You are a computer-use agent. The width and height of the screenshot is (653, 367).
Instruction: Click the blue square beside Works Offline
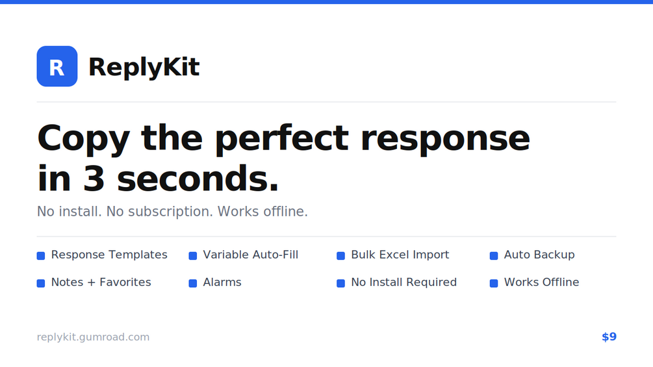pyautogui.click(x=494, y=283)
